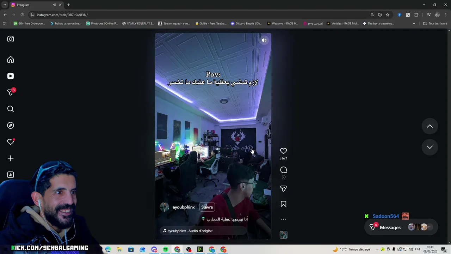Screen dimensions: 451x254
Task: Open the Instagram logo in the sidebar
Action: [x=11, y=39]
